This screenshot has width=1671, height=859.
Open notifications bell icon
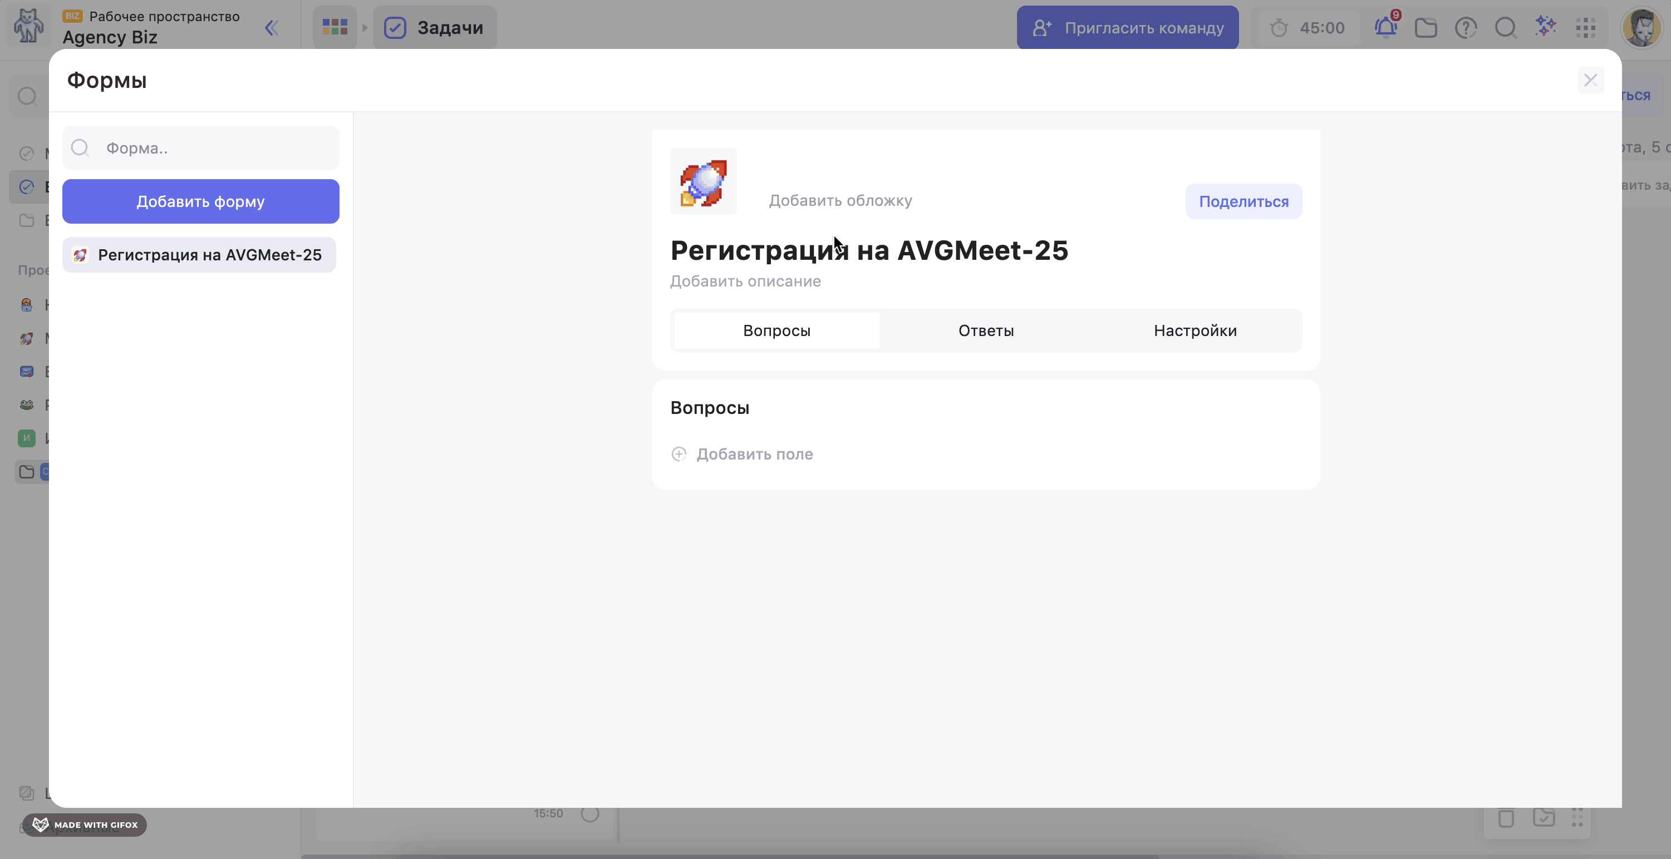(x=1385, y=28)
